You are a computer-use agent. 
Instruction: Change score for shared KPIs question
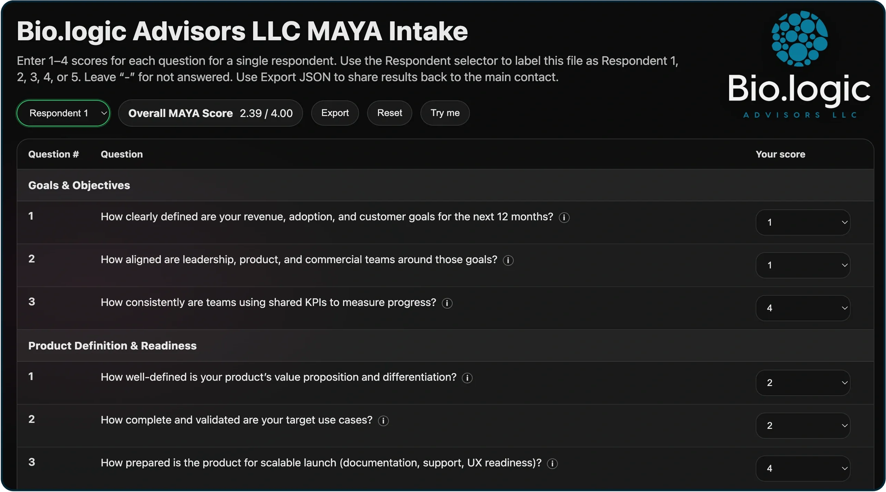pyautogui.click(x=803, y=308)
